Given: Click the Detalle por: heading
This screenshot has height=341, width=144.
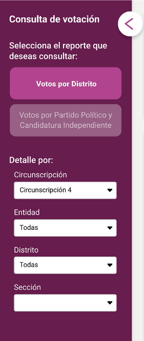Looking at the screenshot, I should (x=31, y=160).
